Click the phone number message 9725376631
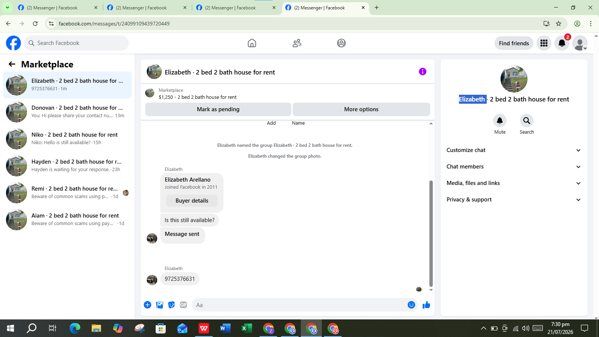Image resolution: width=599 pixels, height=337 pixels. pos(180,279)
